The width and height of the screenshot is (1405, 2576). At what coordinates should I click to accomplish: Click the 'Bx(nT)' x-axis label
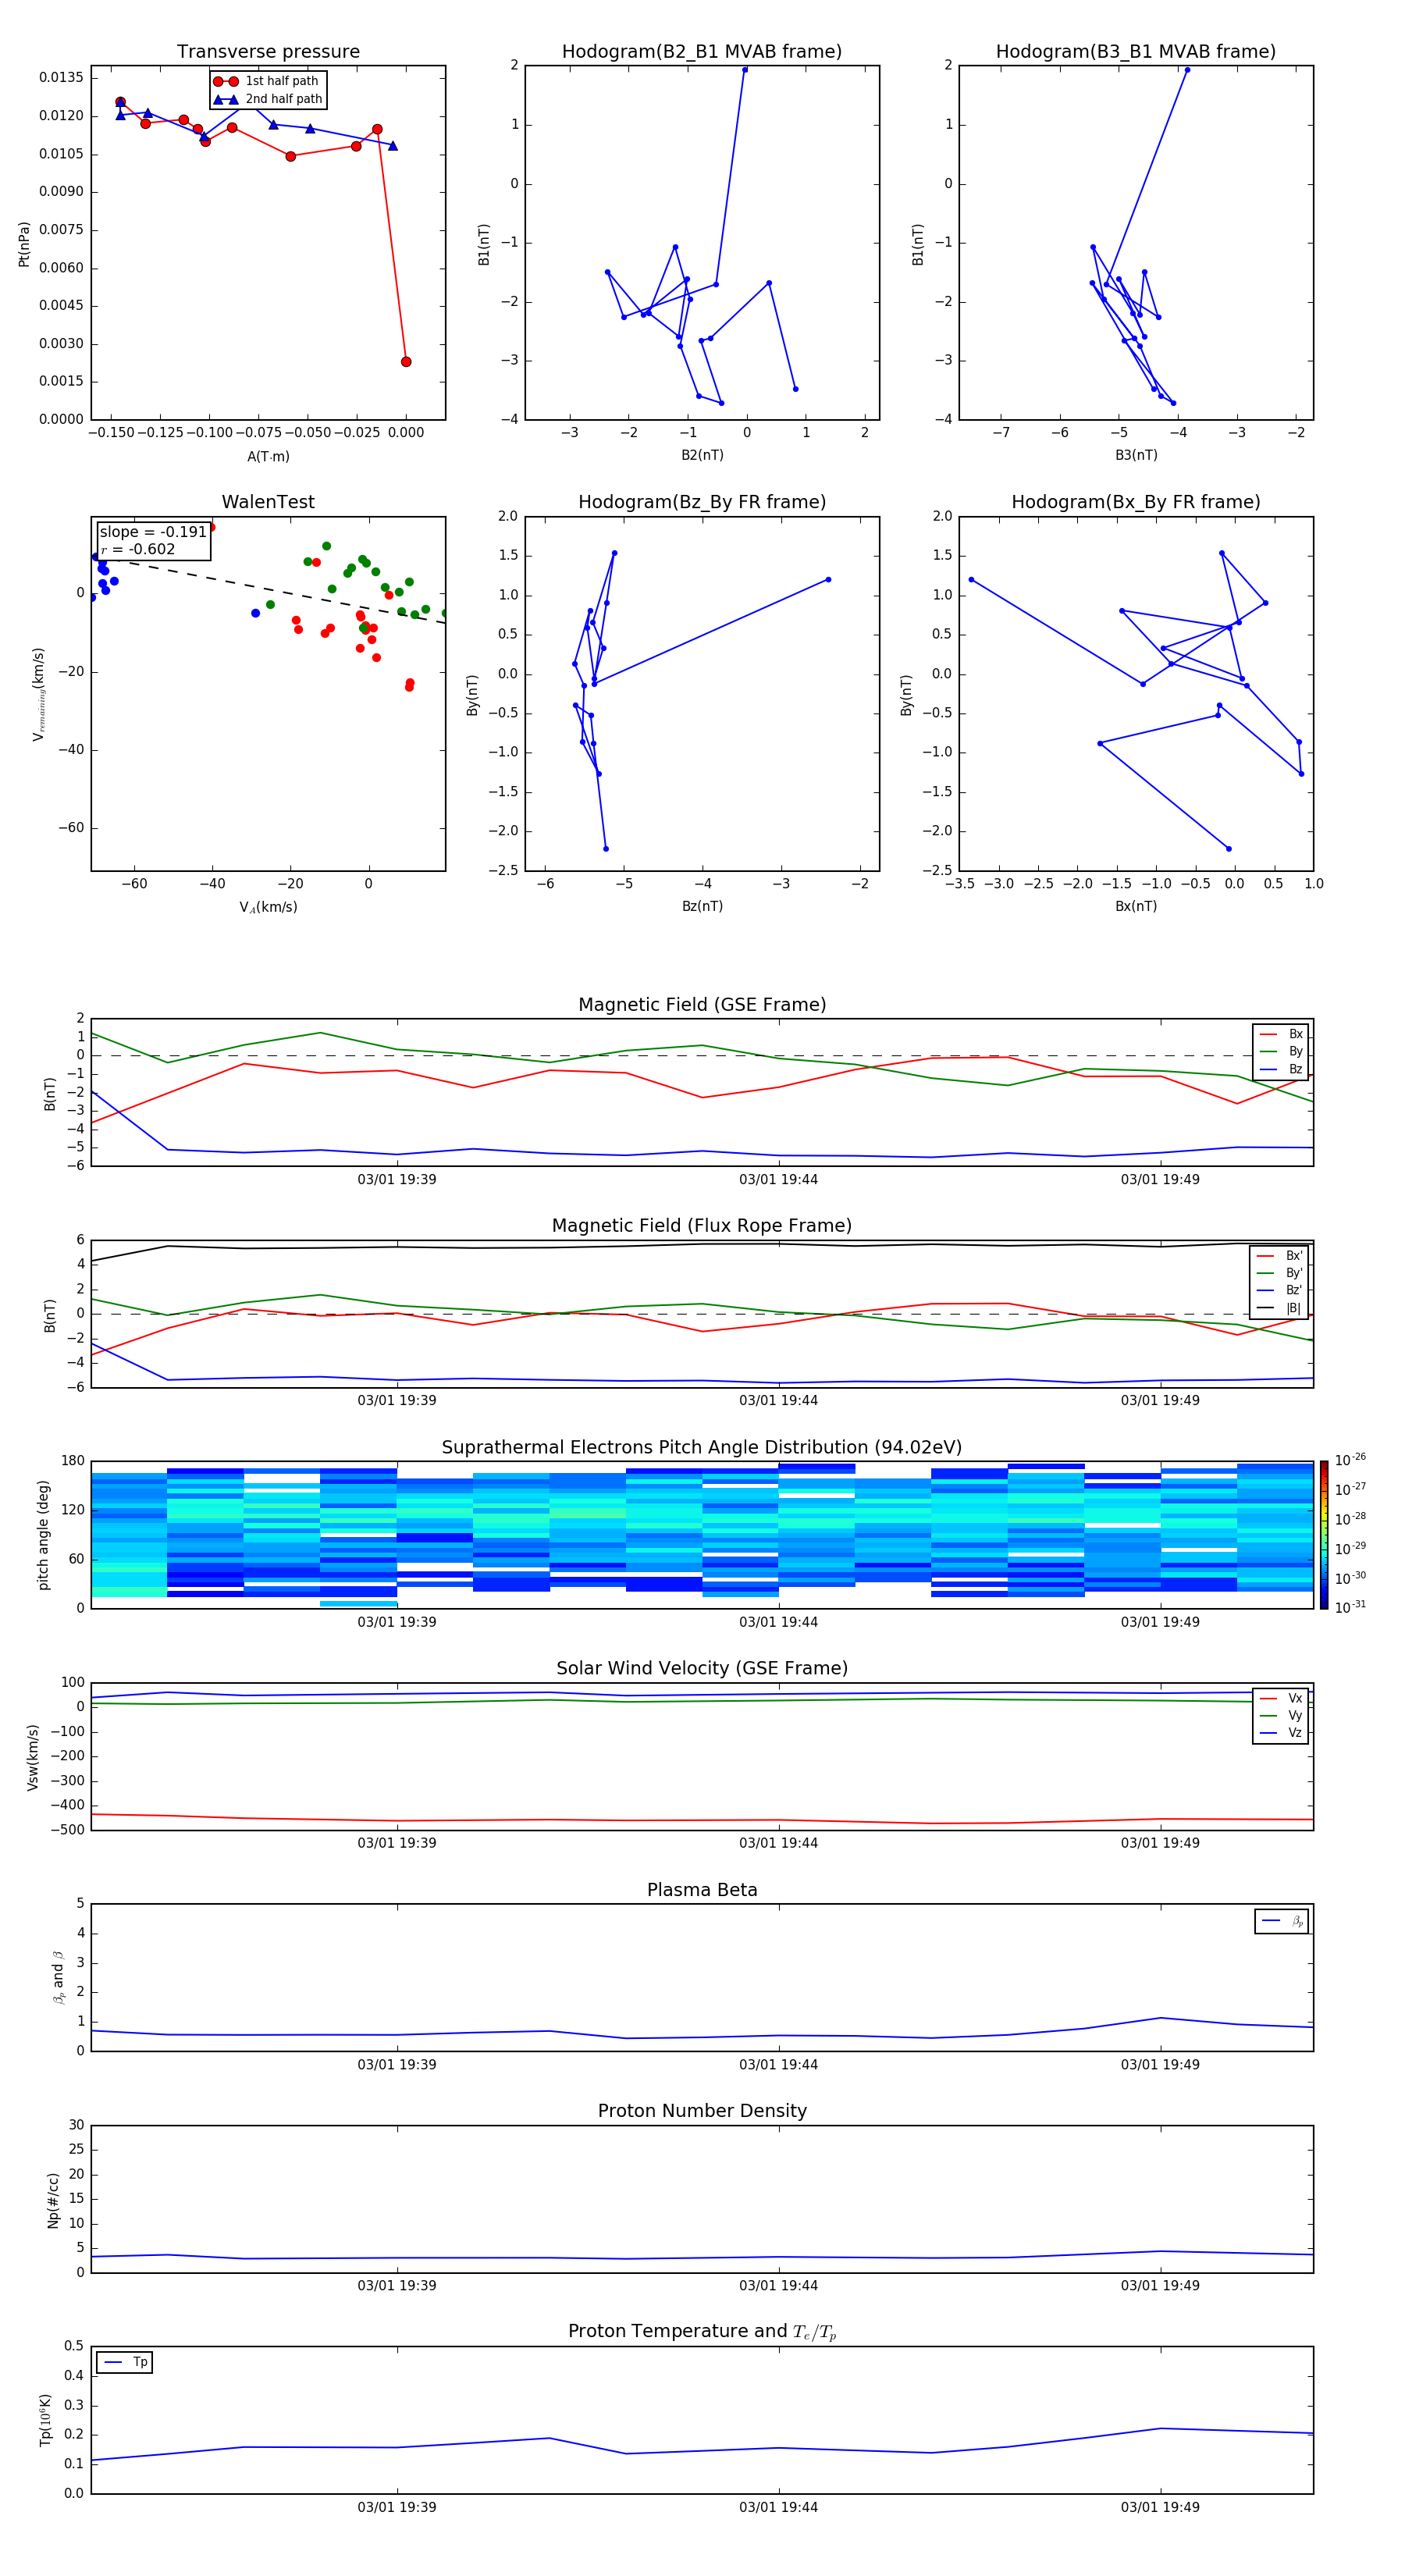[1136, 906]
